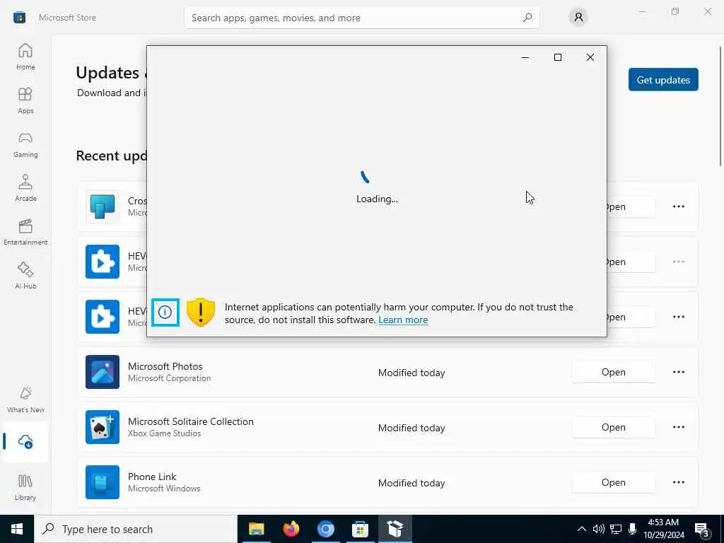
Task: Click the search magnifier icon in Store
Action: (x=527, y=18)
